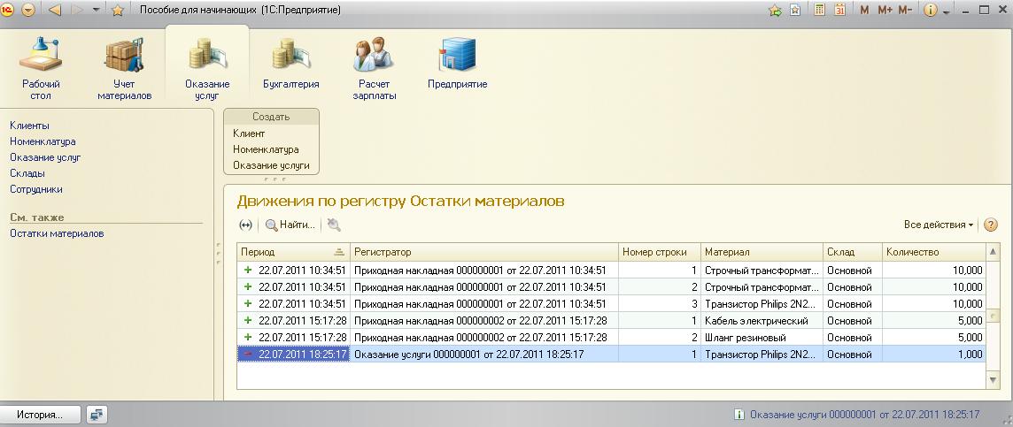1013x427 pixels.
Task: Open Остатки материалов under См. также
Action: click(x=57, y=233)
